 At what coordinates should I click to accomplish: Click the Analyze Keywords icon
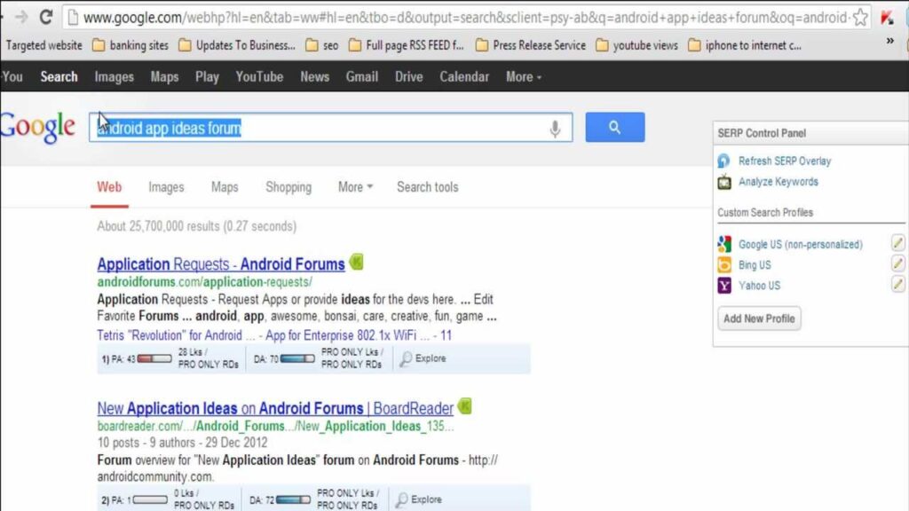coord(724,182)
